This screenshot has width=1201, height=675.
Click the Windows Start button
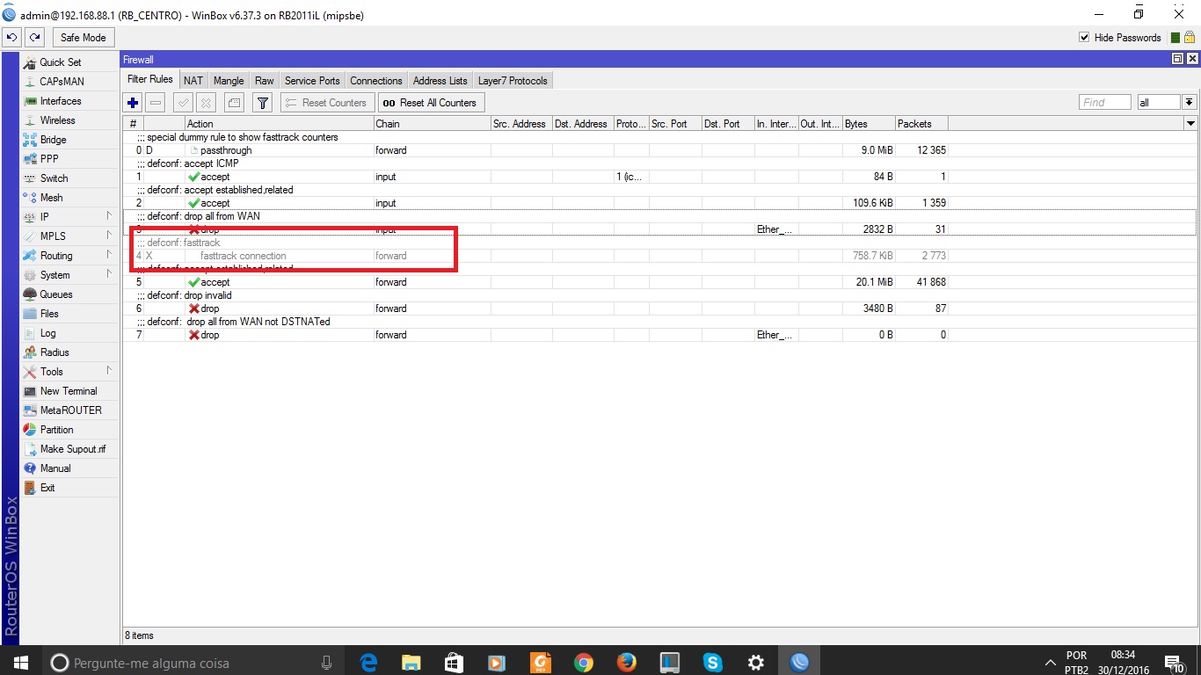(21, 662)
